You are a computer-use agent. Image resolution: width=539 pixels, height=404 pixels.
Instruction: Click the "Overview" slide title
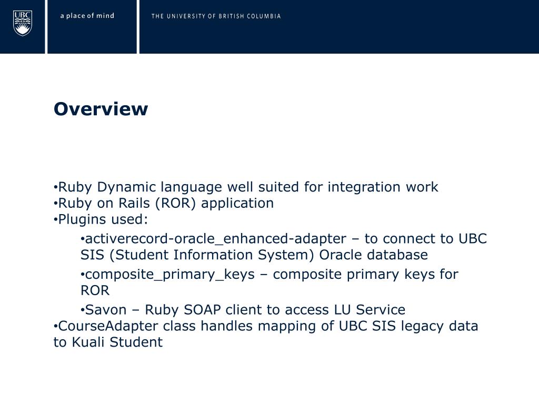(101, 109)
